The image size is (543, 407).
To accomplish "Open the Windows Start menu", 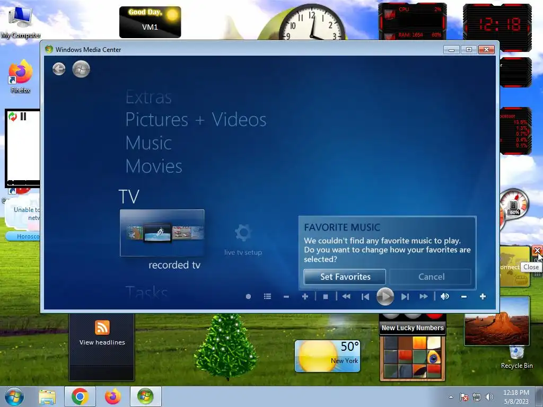I will click(x=14, y=396).
